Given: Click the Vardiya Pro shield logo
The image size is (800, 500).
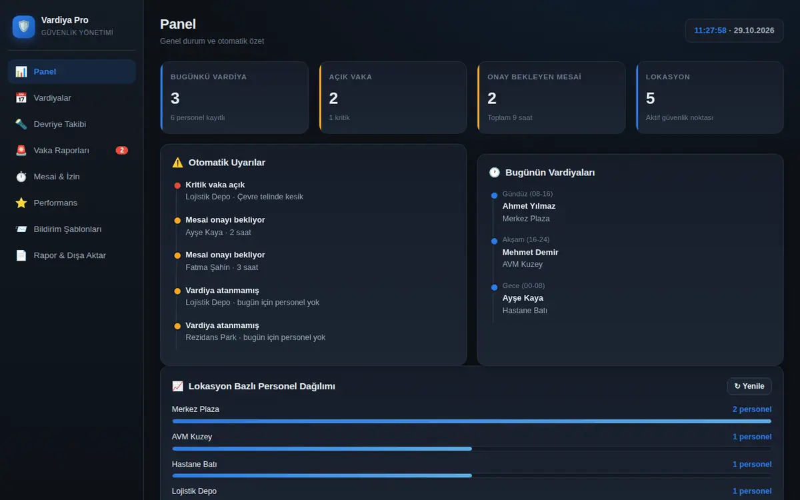Looking at the screenshot, I should 24,27.
